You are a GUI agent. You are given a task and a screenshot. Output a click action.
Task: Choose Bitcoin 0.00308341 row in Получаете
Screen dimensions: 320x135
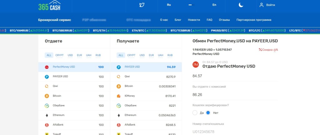(146, 86)
